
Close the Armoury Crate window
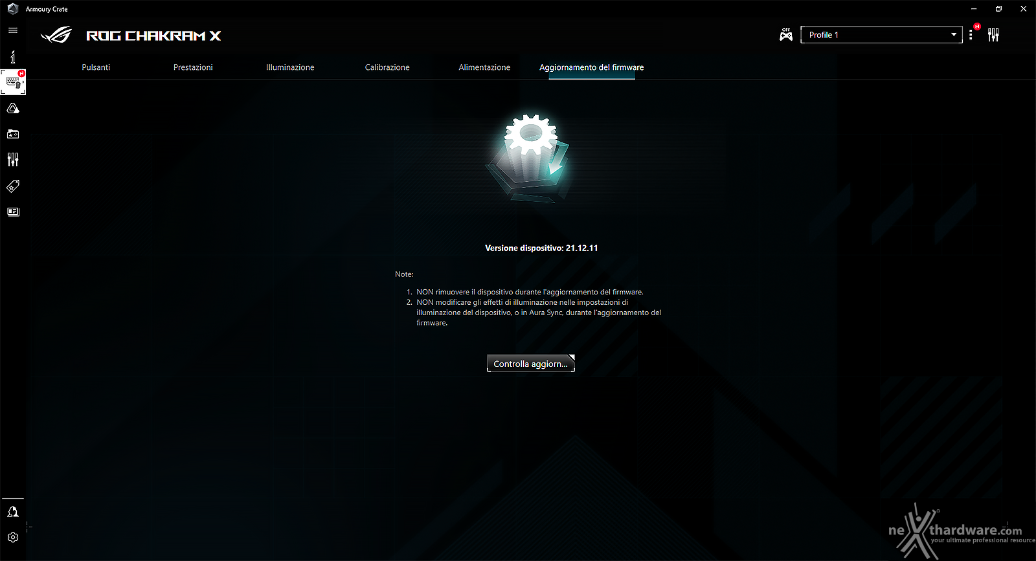pyautogui.click(x=1023, y=9)
